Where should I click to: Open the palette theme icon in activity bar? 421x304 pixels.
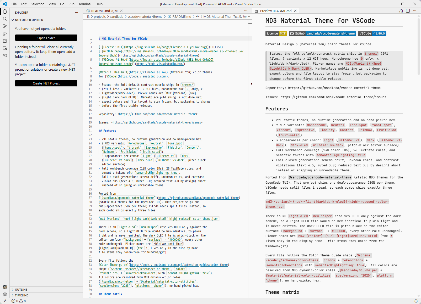click(5, 55)
